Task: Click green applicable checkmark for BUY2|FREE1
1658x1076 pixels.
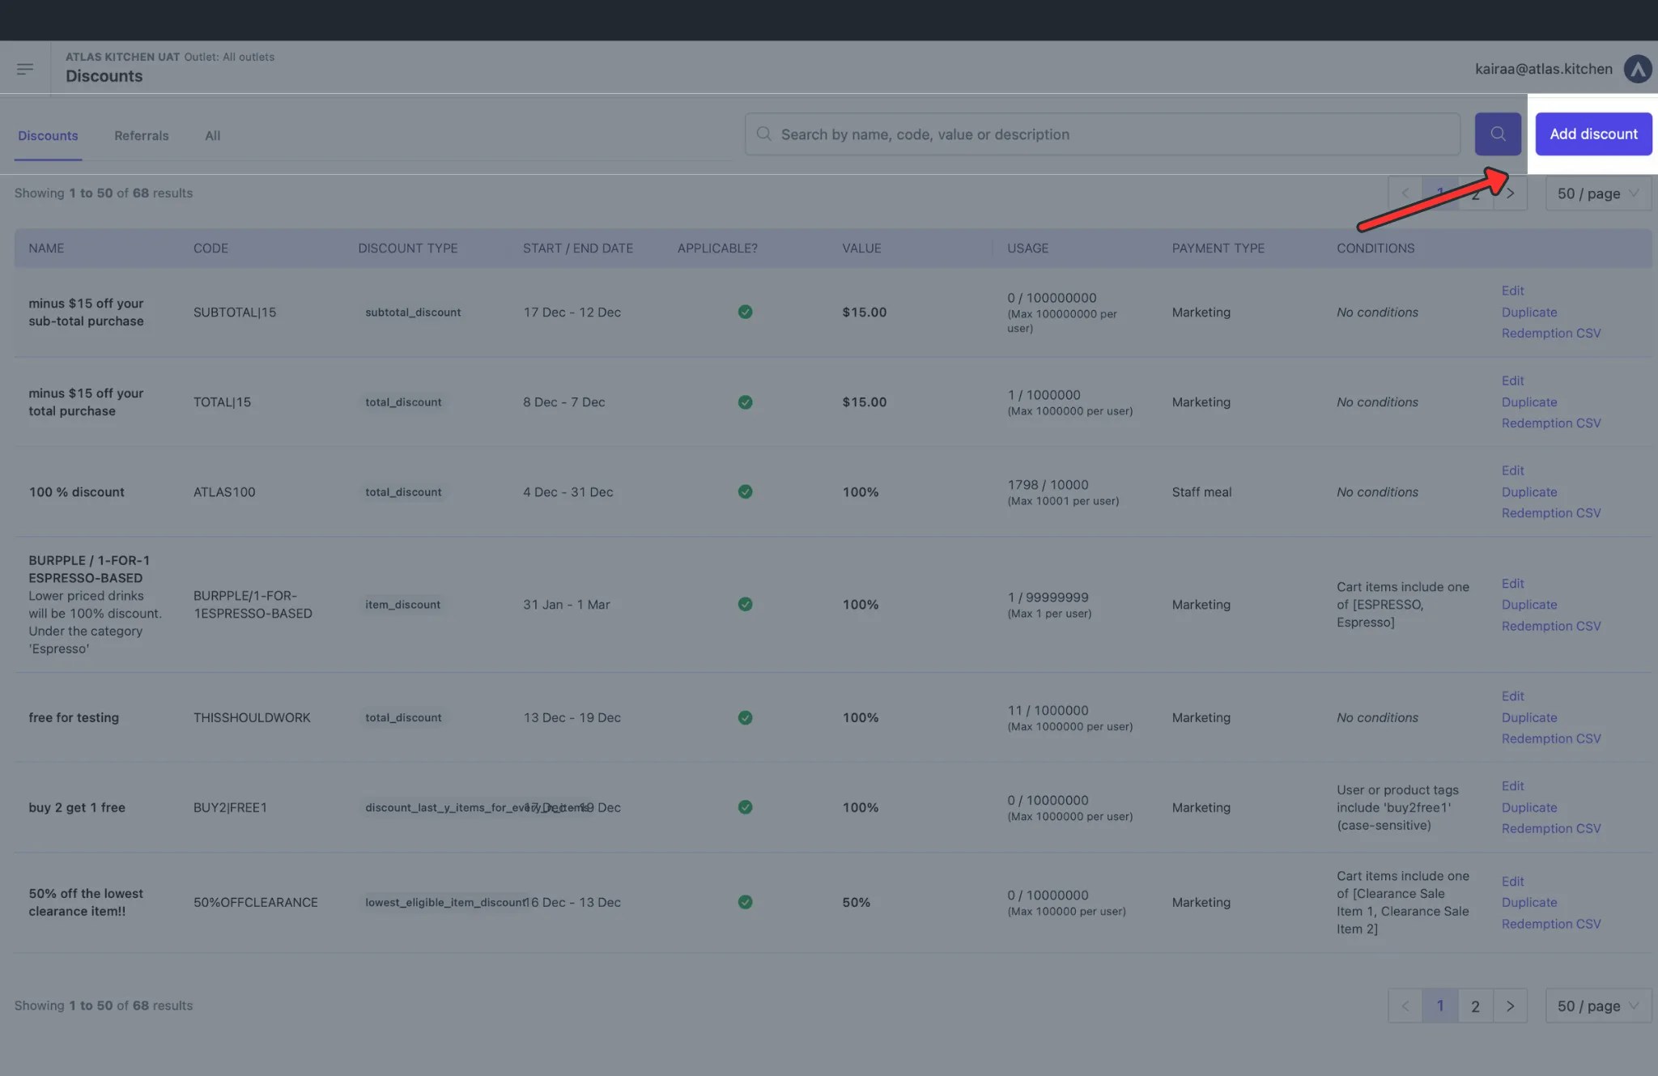Action: pyautogui.click(x=745, y=807)
